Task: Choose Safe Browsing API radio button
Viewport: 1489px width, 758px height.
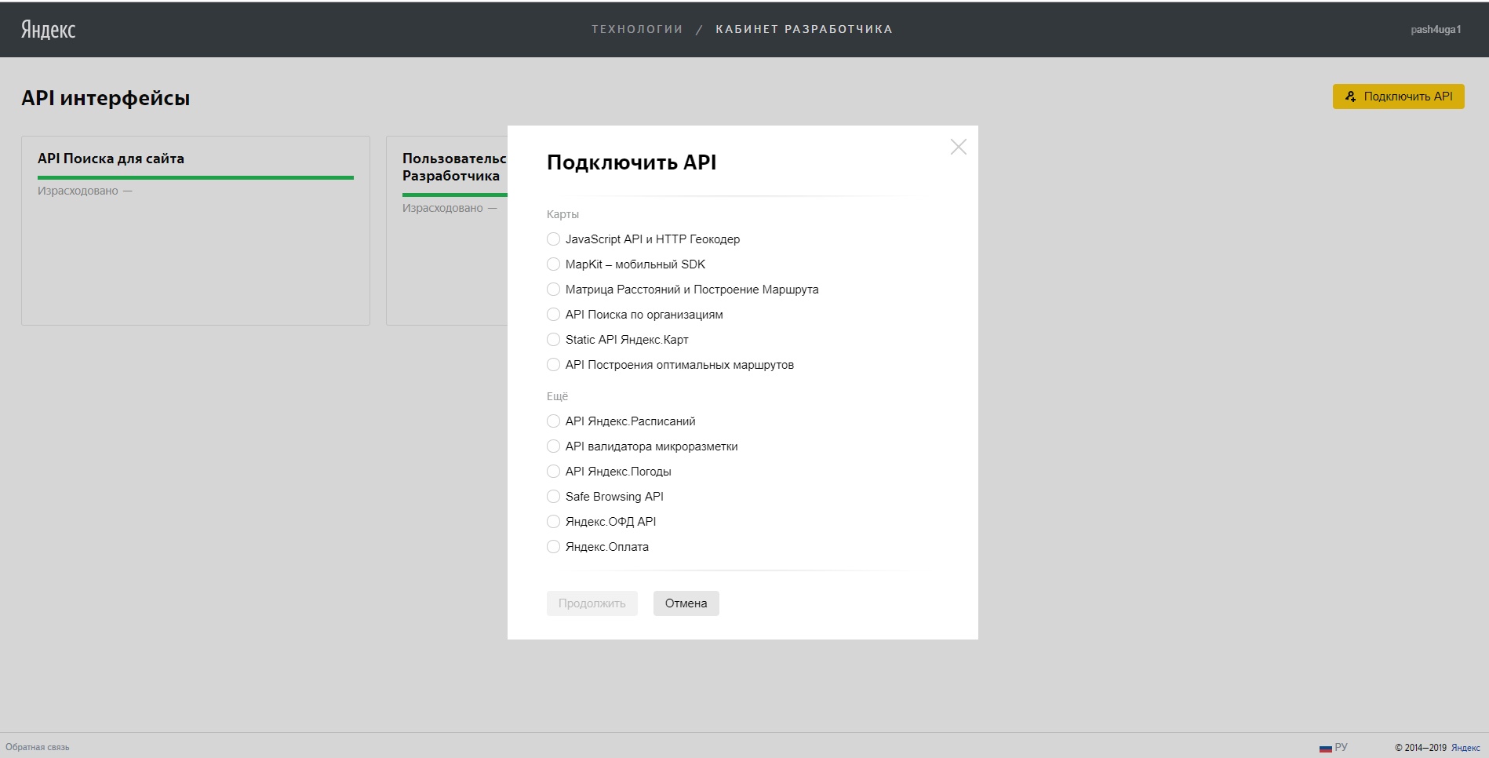Action: coord(554,497)
